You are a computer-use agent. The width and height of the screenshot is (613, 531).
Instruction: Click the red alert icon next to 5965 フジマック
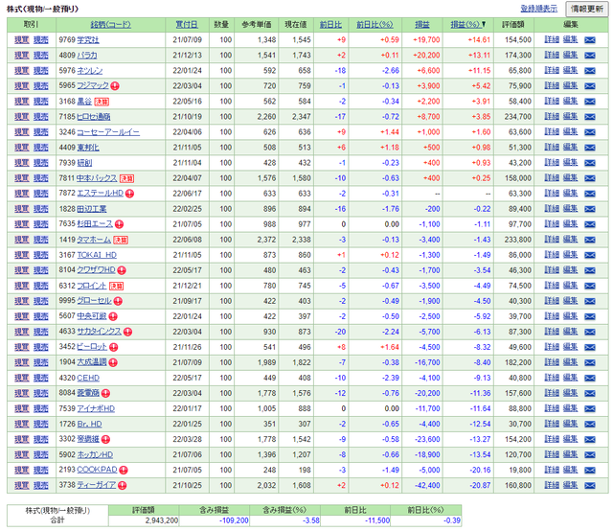click(115, 86)
